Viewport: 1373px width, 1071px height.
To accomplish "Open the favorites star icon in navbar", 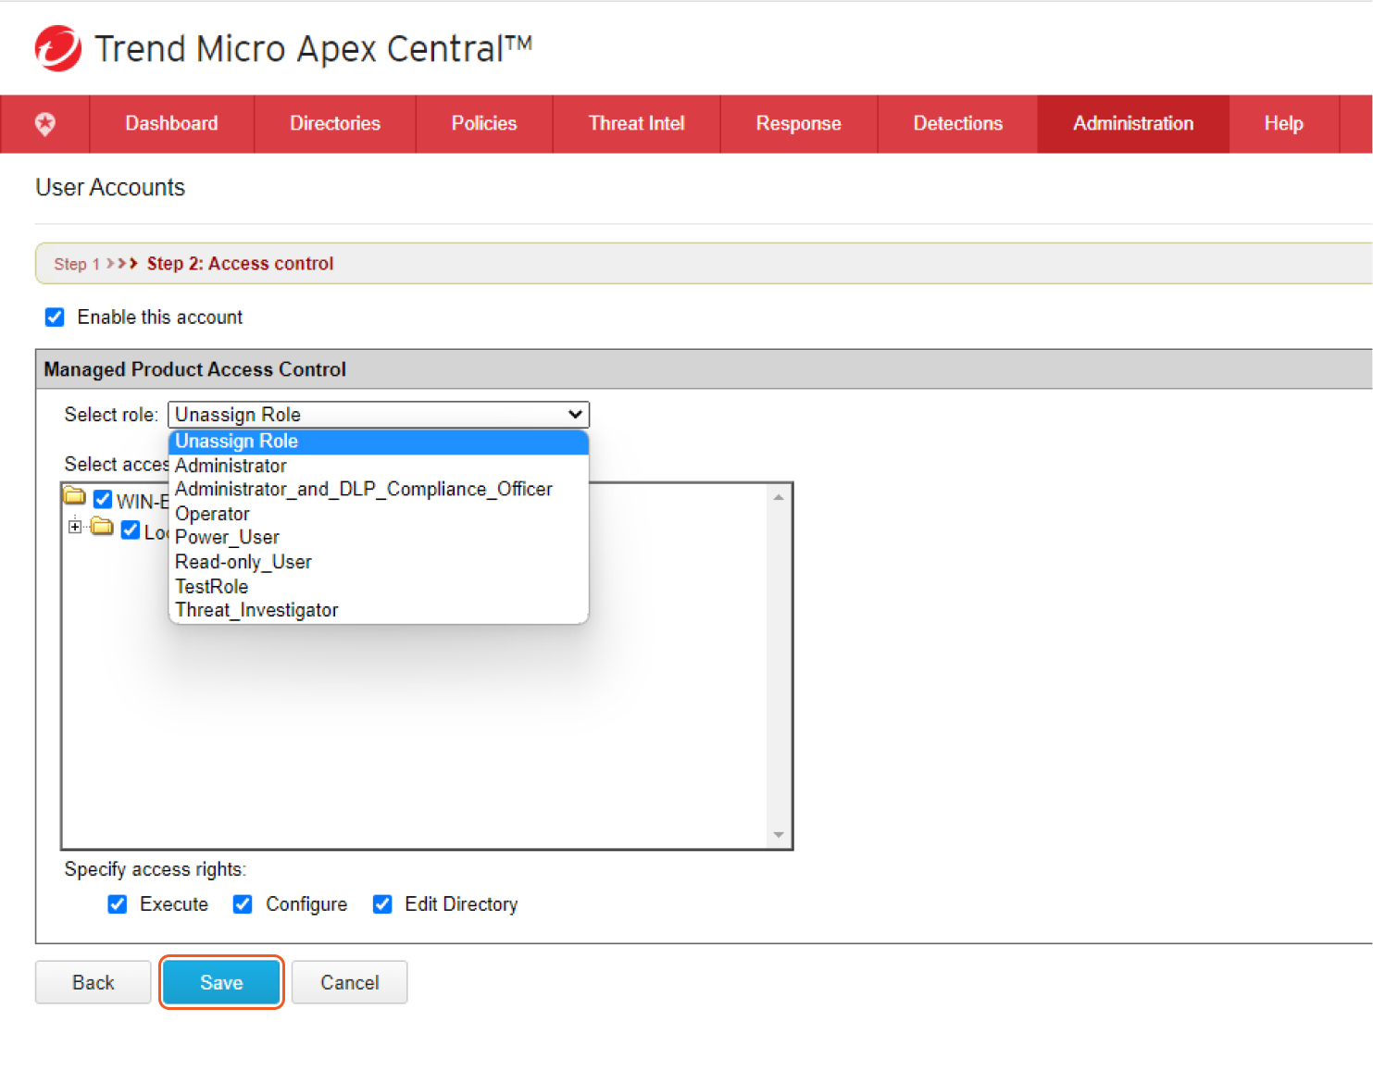I will tap(44, 123).
